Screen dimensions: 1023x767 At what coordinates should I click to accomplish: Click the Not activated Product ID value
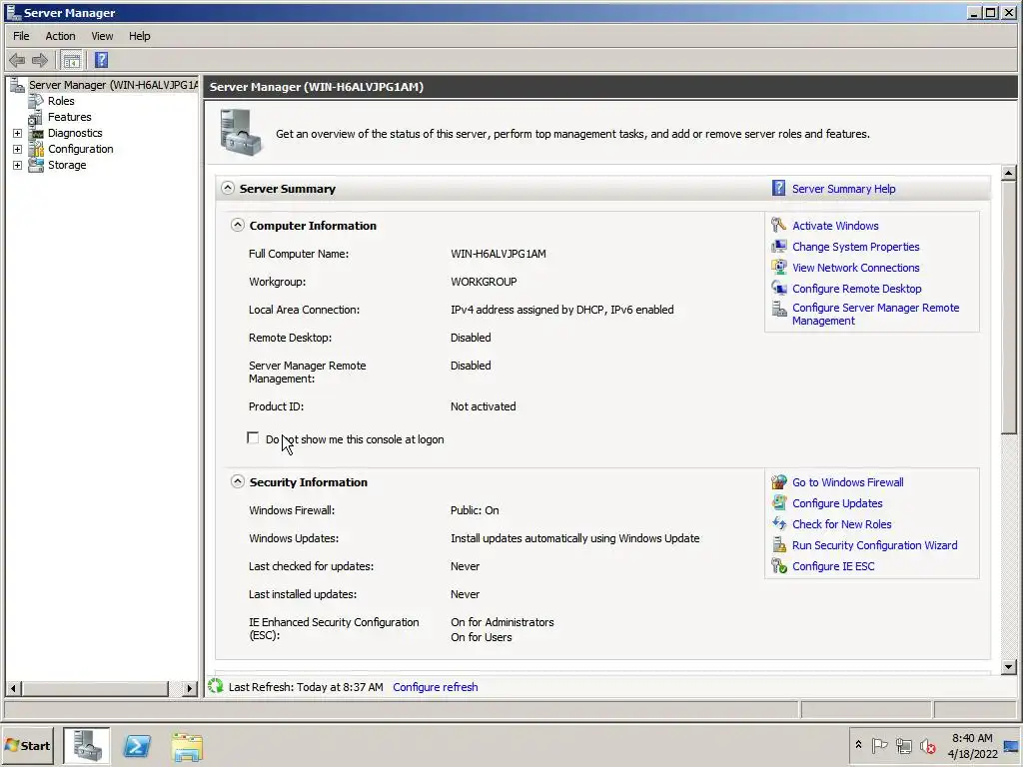[x=483, y=406]
